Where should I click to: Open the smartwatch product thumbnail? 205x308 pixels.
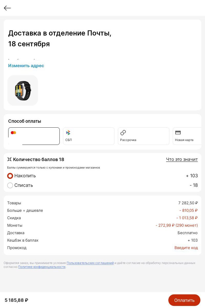pyautogui.click(x=23, y=90)
